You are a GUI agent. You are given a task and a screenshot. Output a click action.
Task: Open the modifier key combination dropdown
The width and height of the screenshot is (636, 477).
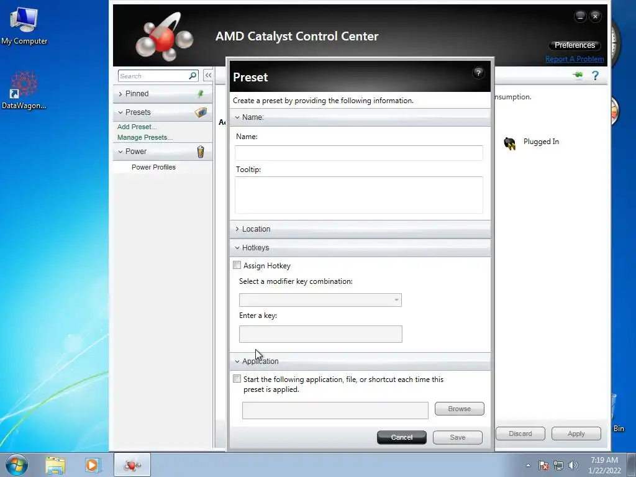320,300
